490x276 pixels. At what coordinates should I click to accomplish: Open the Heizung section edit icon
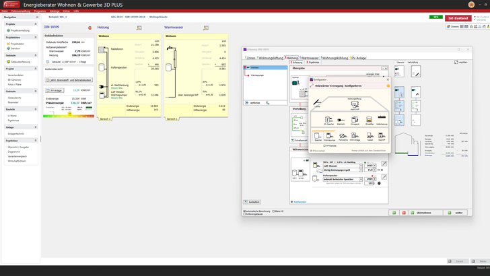tap(139, 28)
